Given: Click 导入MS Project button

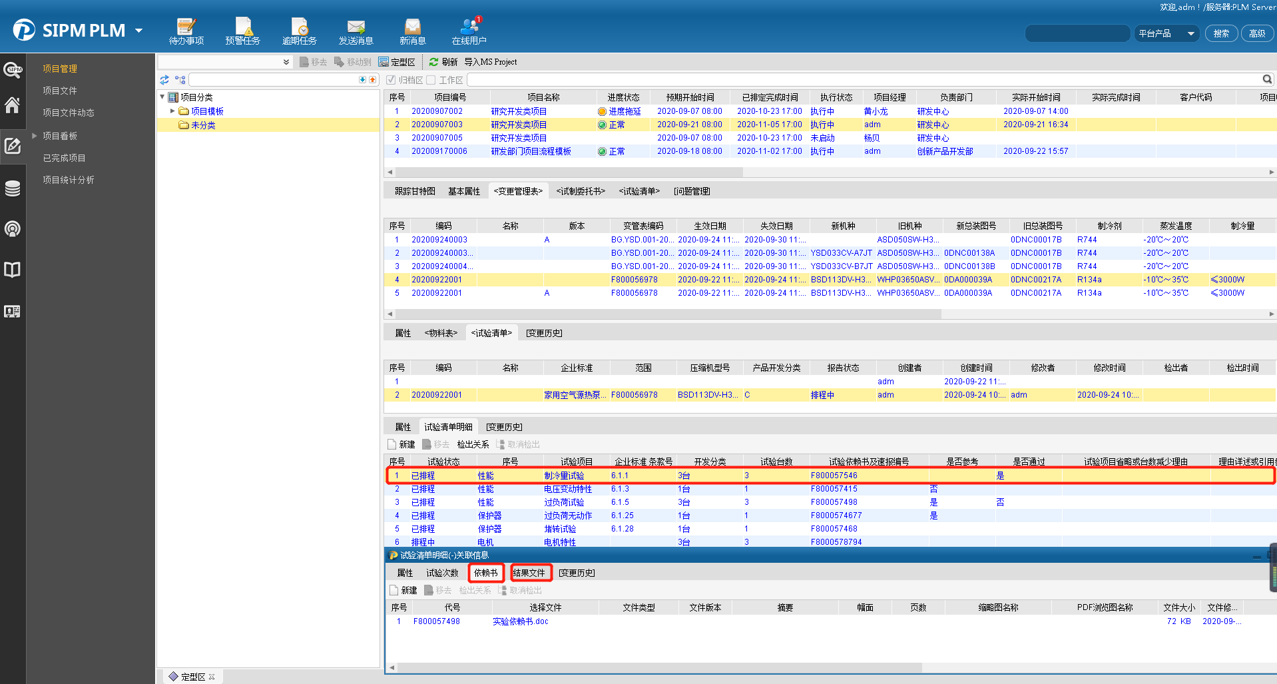Looking at the screenshot, I should coord(490,62).
